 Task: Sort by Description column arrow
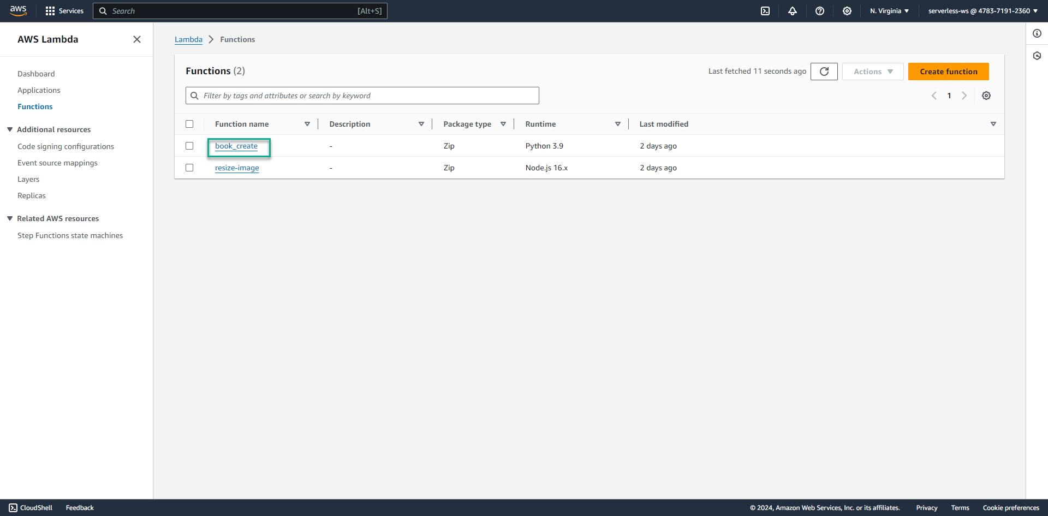click(x=421, y=124)
